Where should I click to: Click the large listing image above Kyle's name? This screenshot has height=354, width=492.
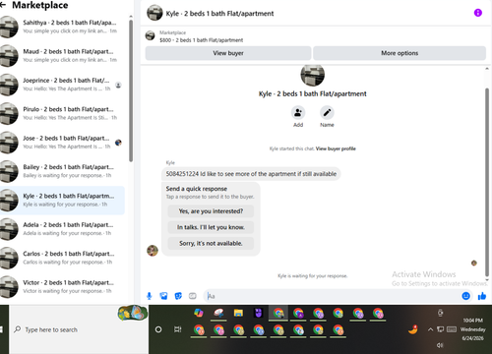tap(312, 75)
